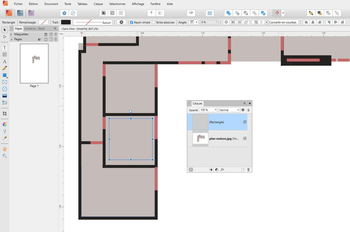
Task: Toggle the layer lock icon in Calques
Action: pyautogui.click(x=248, y=110)
